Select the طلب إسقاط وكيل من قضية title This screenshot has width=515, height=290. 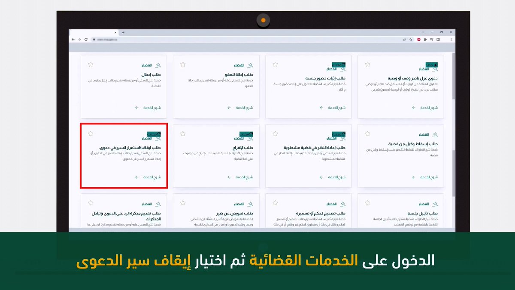(412, 143)
